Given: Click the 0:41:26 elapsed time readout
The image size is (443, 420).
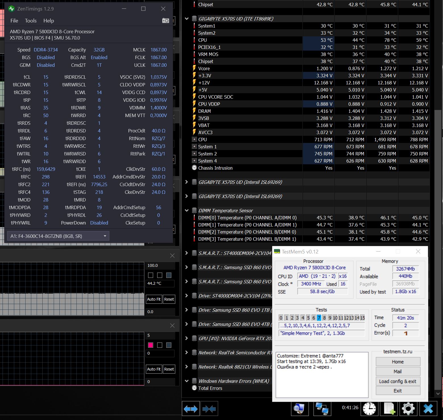Looking at the screenshot, I should point(350,407).
